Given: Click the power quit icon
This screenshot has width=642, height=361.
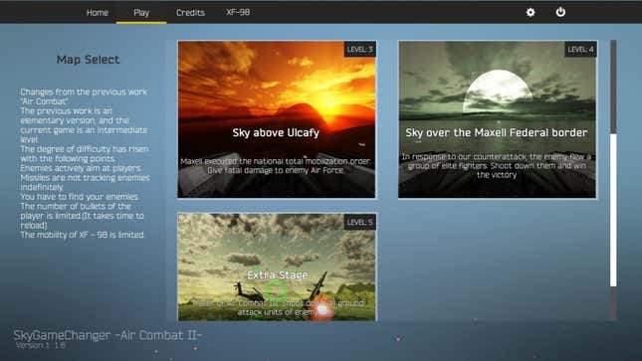Looking at the screenshot, I should [560, 12].
